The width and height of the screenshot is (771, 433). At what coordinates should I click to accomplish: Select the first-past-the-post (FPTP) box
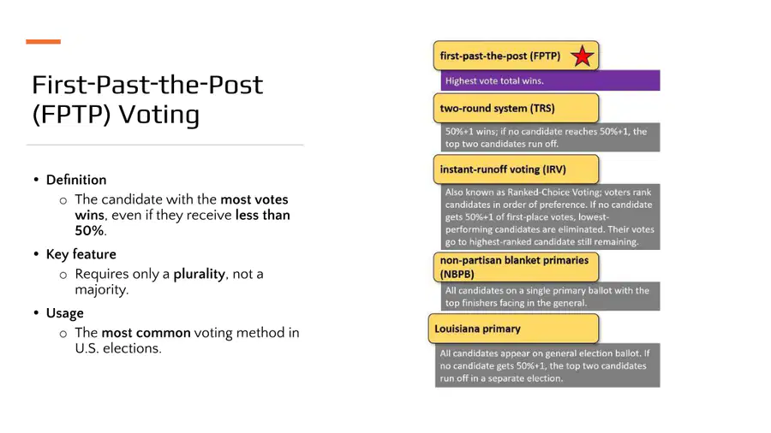tap(516, 56)
